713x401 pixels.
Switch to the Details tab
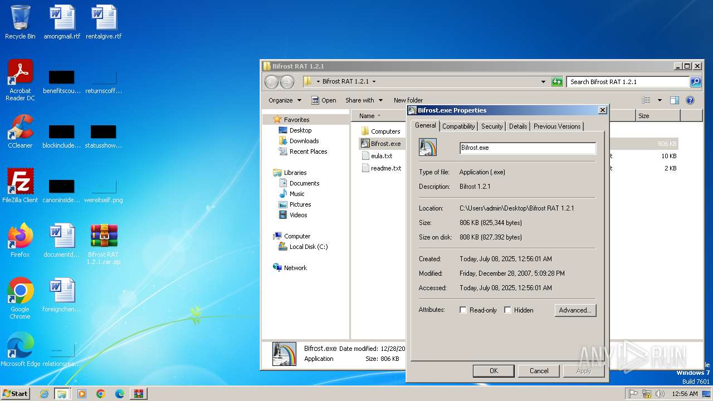click(517, 126)
